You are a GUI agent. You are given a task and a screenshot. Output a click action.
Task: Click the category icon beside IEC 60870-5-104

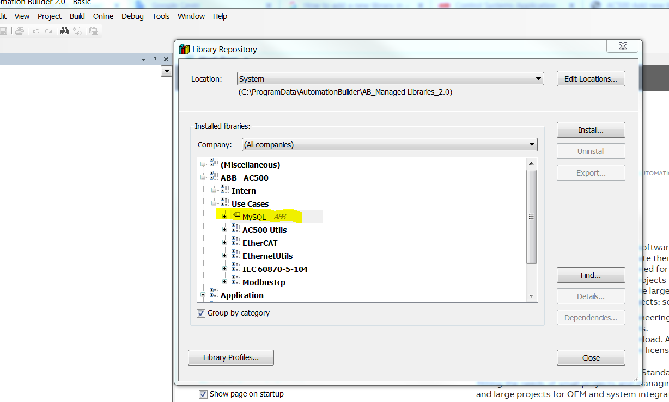tap(235, 267)
